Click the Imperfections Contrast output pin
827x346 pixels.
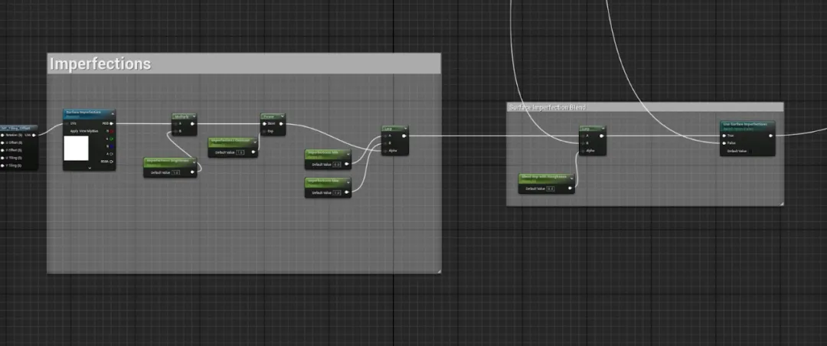point(253,152)
